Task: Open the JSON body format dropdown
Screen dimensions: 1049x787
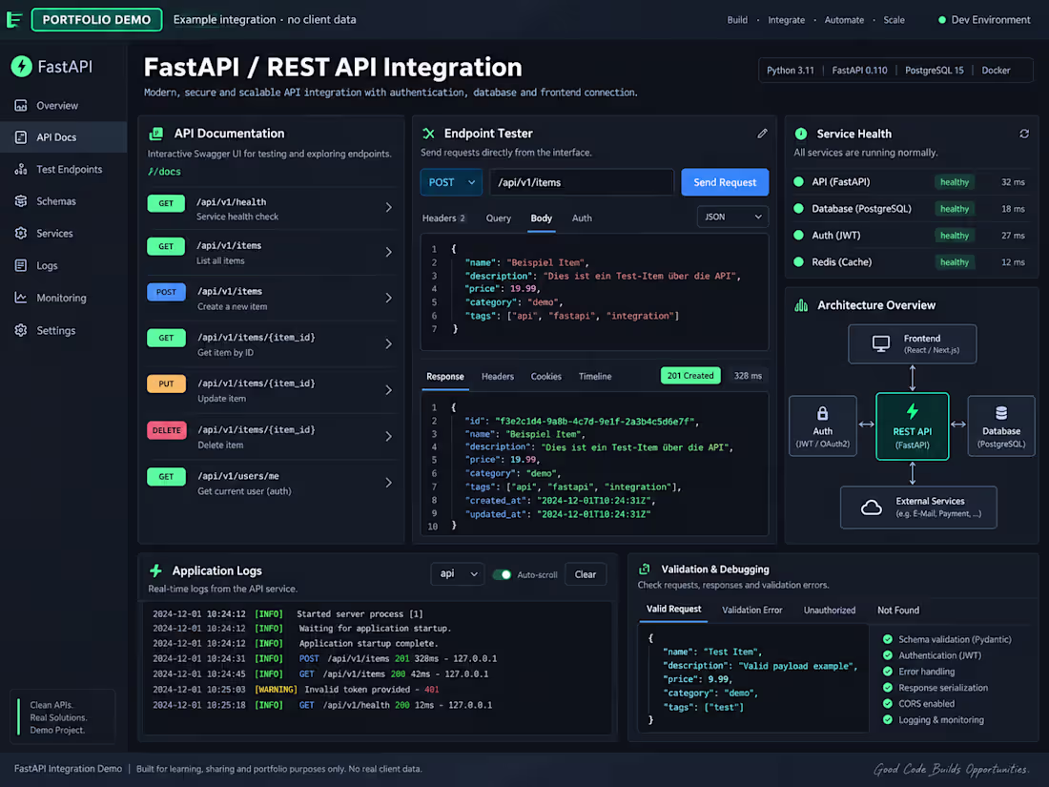Action: tap(732, 217)
